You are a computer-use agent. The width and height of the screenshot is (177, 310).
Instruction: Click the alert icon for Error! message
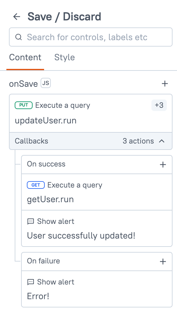(x=30, y=282)
